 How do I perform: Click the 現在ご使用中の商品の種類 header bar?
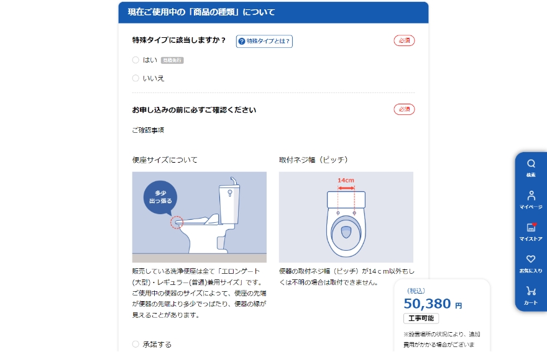273,12
